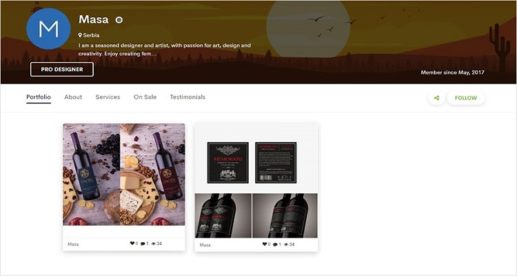Click the online status dot beside Masa

[119, 20]
